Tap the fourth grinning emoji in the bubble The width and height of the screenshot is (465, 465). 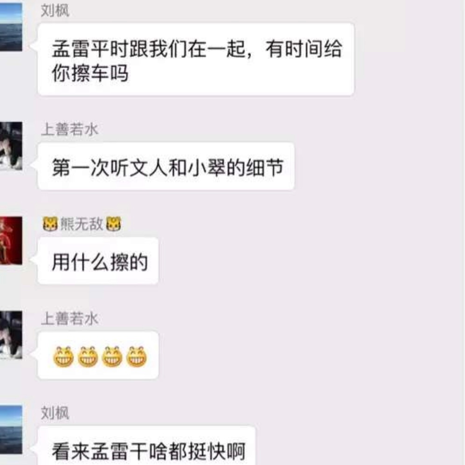(136, 356)
